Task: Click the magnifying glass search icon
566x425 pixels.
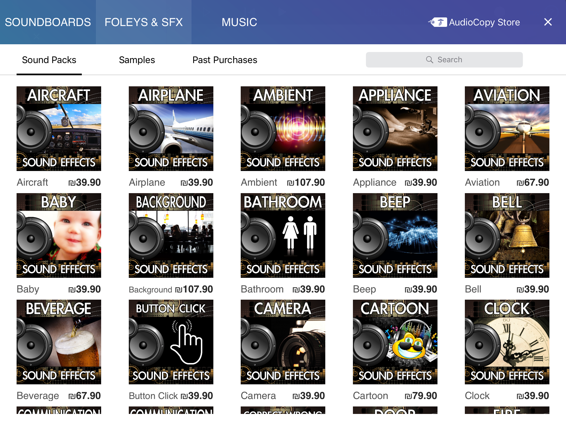Action: coord(429,60)
